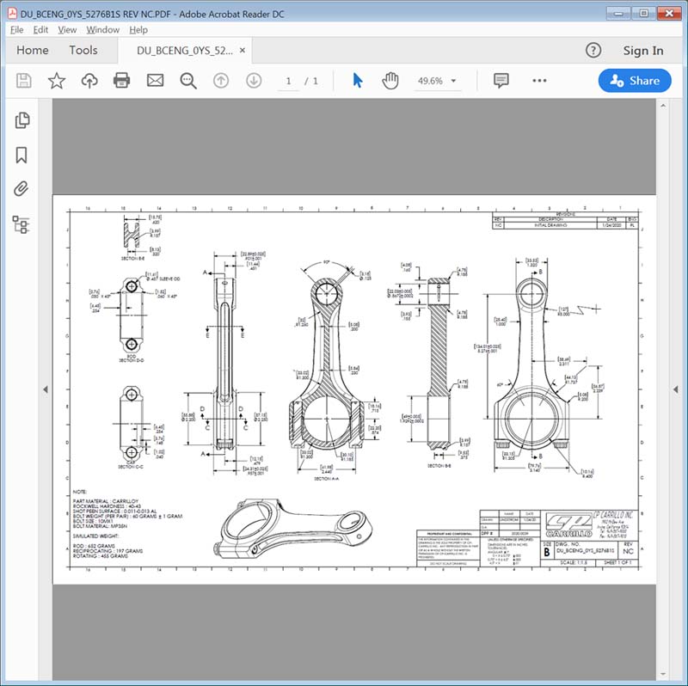Expand the more tools ellipsis menu
688x686 pixels.
point(539,81)
